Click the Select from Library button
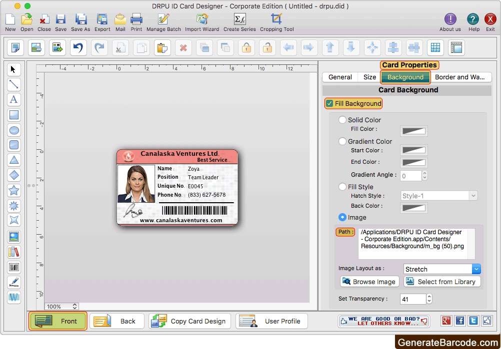 click(x=442, y=282)
